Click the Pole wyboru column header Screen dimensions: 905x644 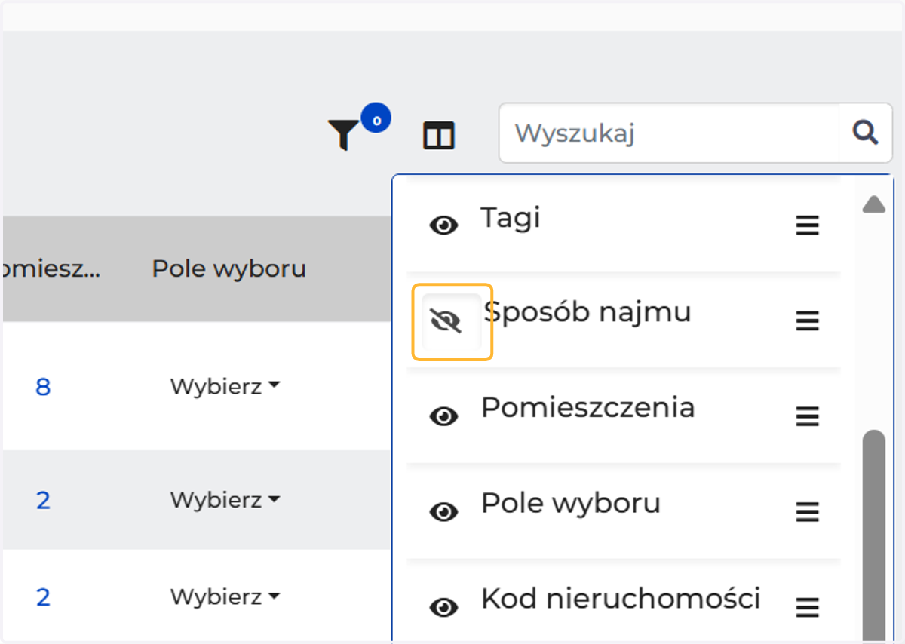pyautogui.click(x=229, y=269)
